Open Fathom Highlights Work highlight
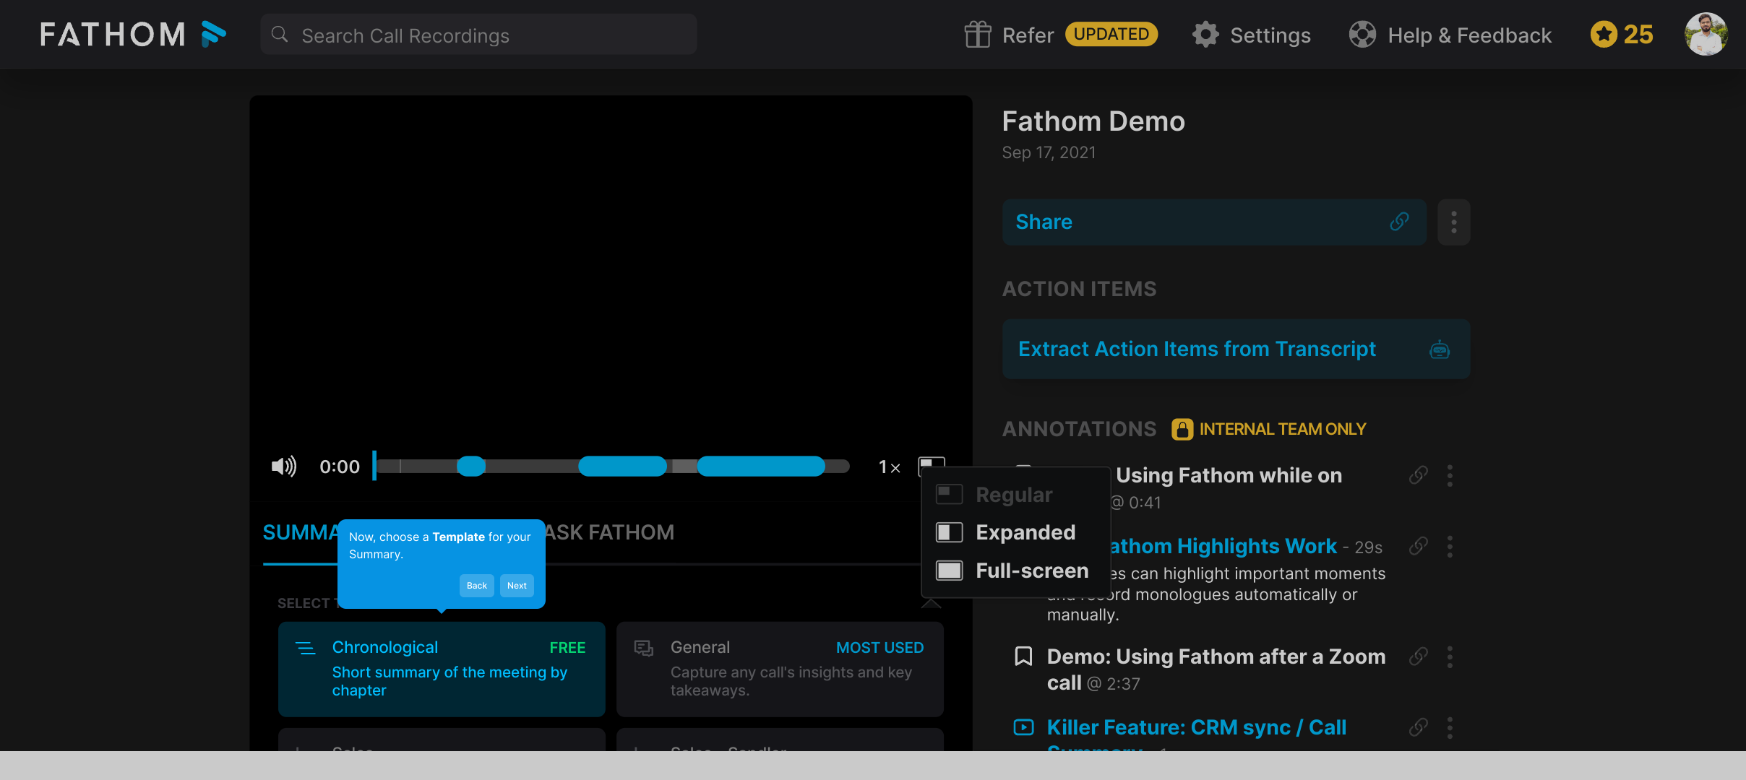The width and height of the screenshot is (1746, 780). [1224, 547]
